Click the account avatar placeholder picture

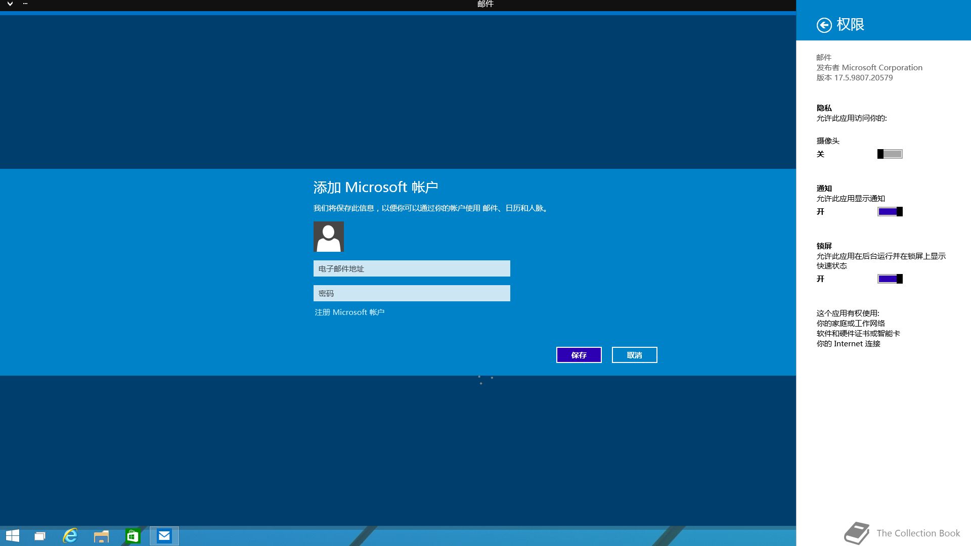click(x=329, y=237)
